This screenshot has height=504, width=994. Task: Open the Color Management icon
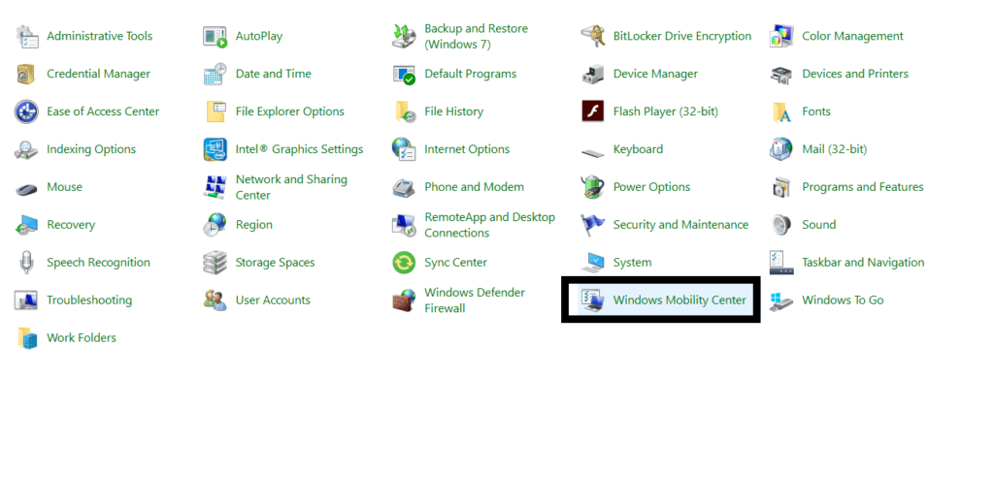click(781, 37)
